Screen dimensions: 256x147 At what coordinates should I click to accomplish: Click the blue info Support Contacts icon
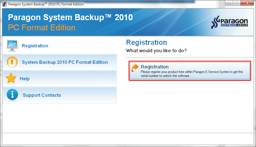tap(12, 95)
